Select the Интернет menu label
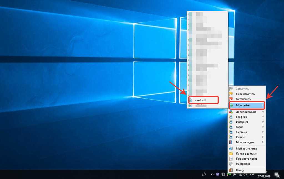This screenshot has width=284, height=179. click(x=242, y=122)
